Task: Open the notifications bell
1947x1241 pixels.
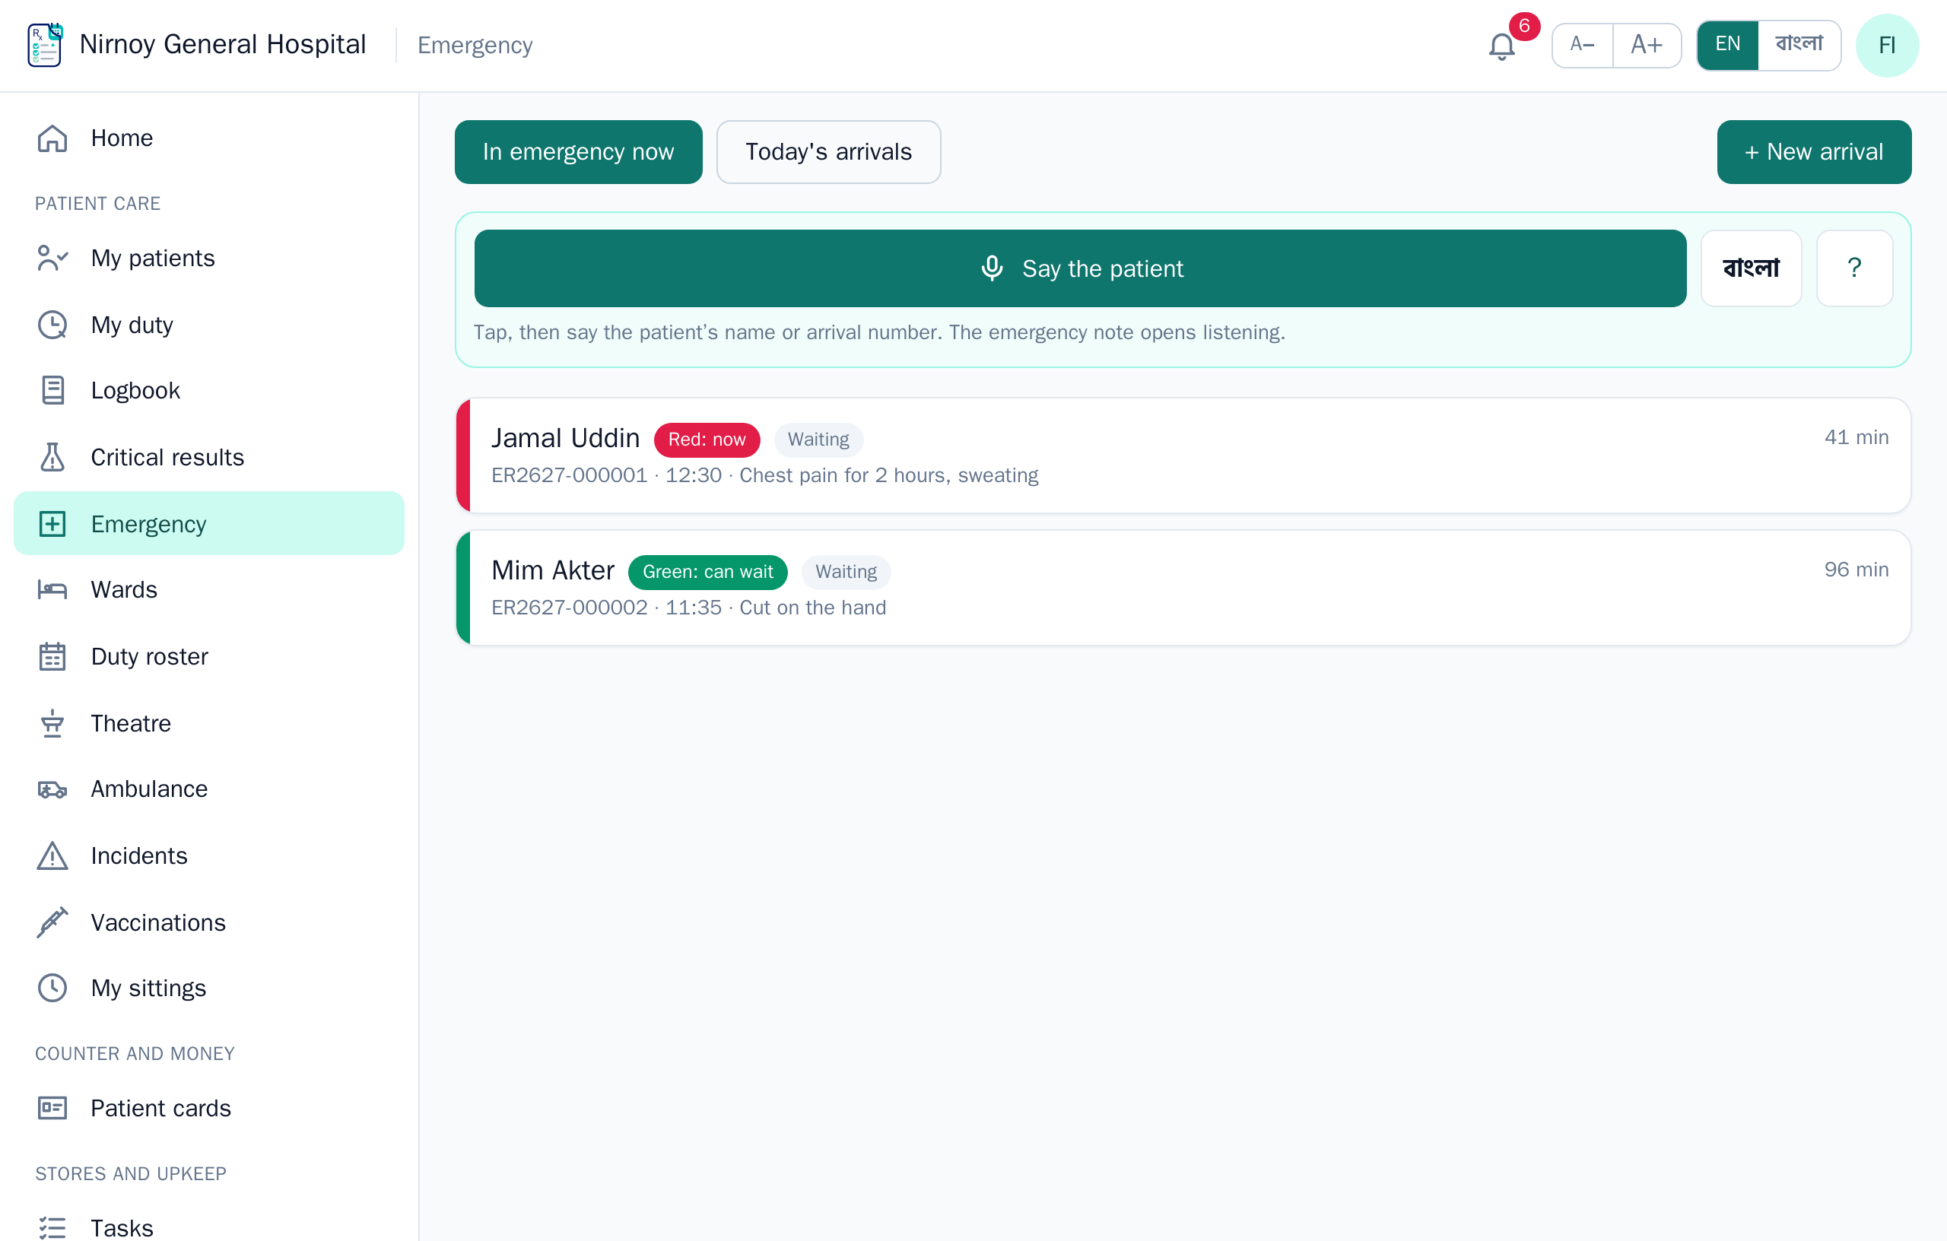Action: coord(1501,46)
